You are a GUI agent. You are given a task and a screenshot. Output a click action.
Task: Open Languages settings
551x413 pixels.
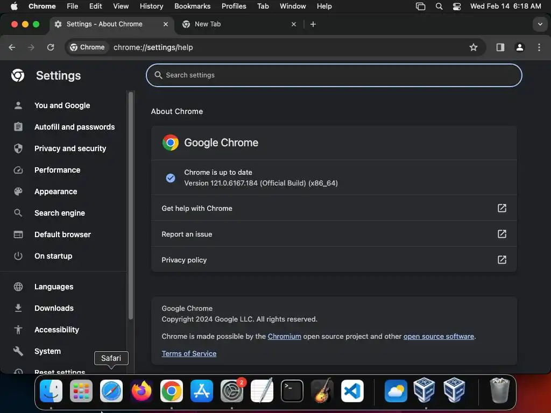pos(54,287)
